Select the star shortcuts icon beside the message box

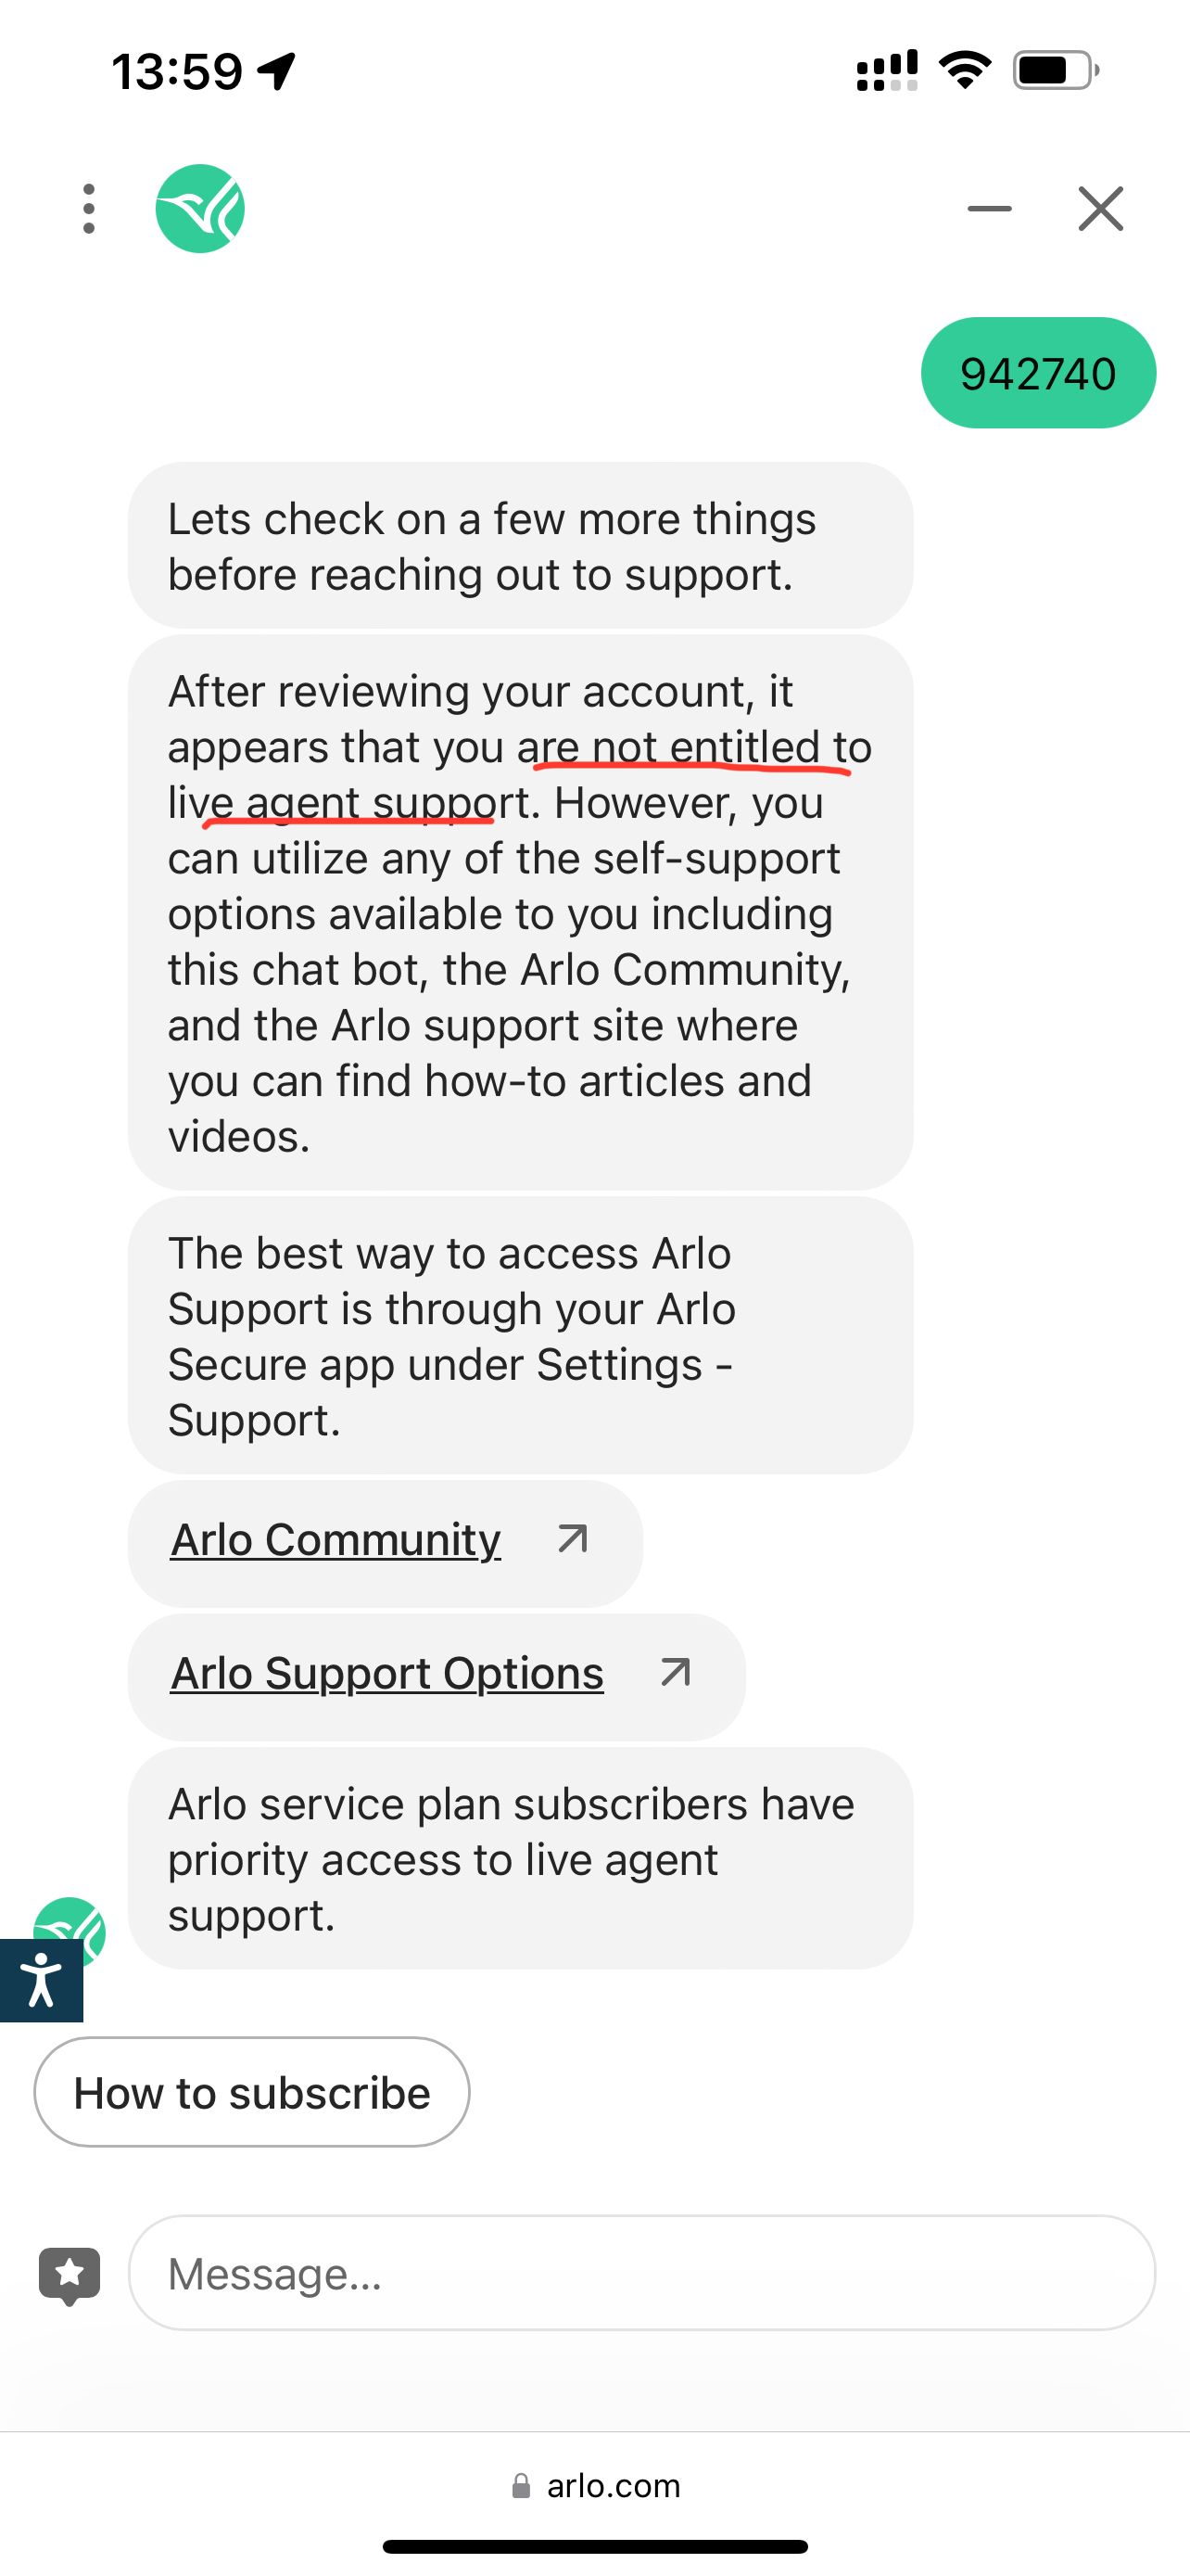69,2272
